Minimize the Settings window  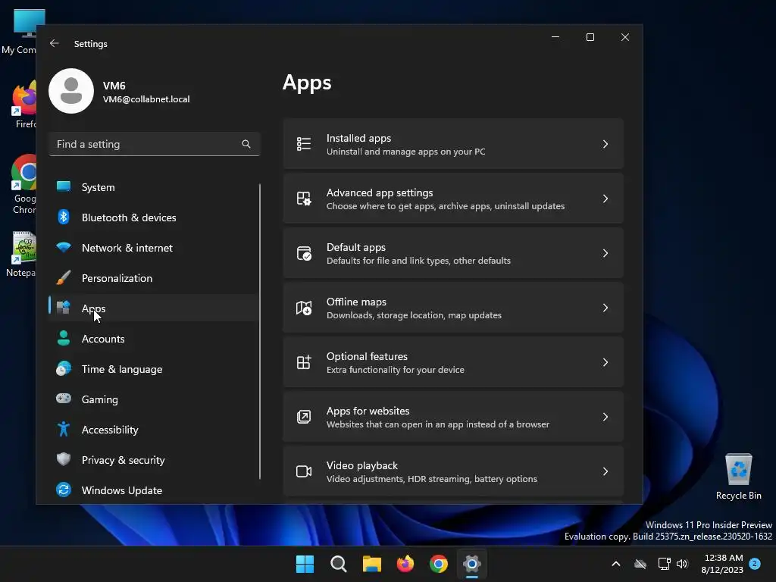(x=555, y=37)
